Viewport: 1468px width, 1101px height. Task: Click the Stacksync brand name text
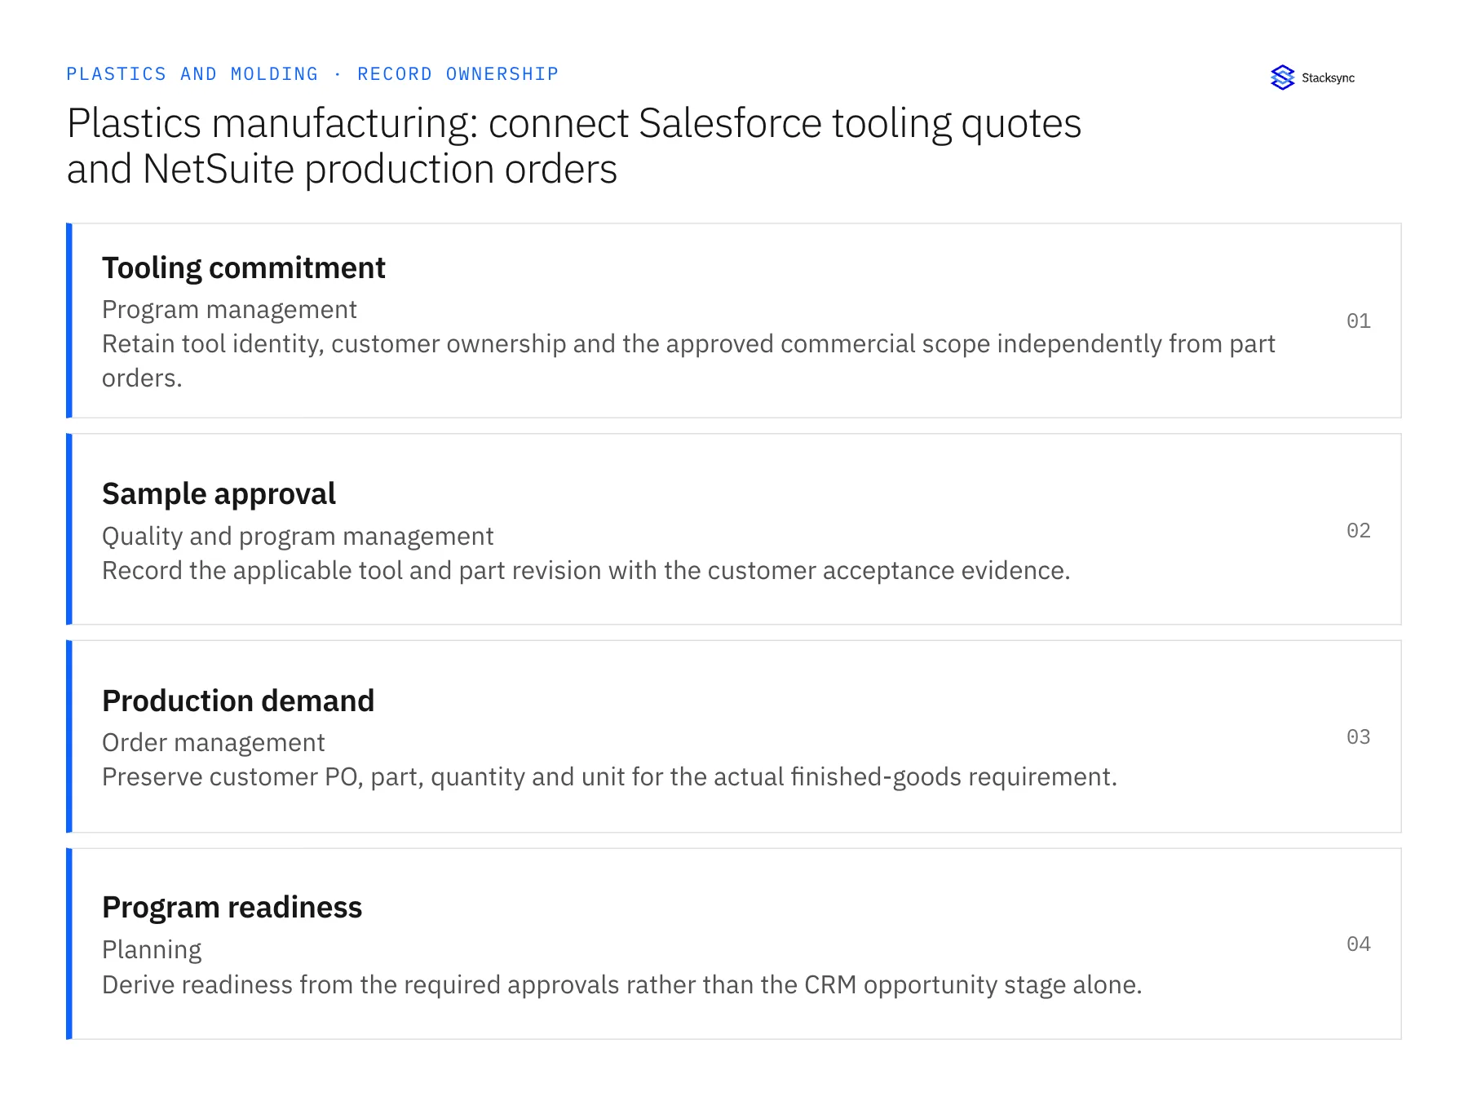tap(1328, 78)
